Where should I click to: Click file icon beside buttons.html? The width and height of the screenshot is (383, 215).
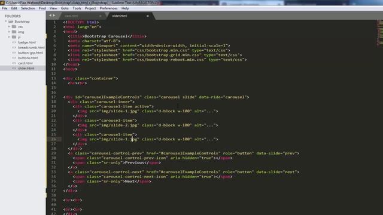pos(14,58)
